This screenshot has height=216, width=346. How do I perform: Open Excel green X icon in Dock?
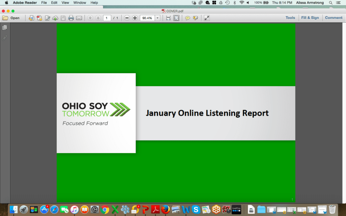(115, 209)
